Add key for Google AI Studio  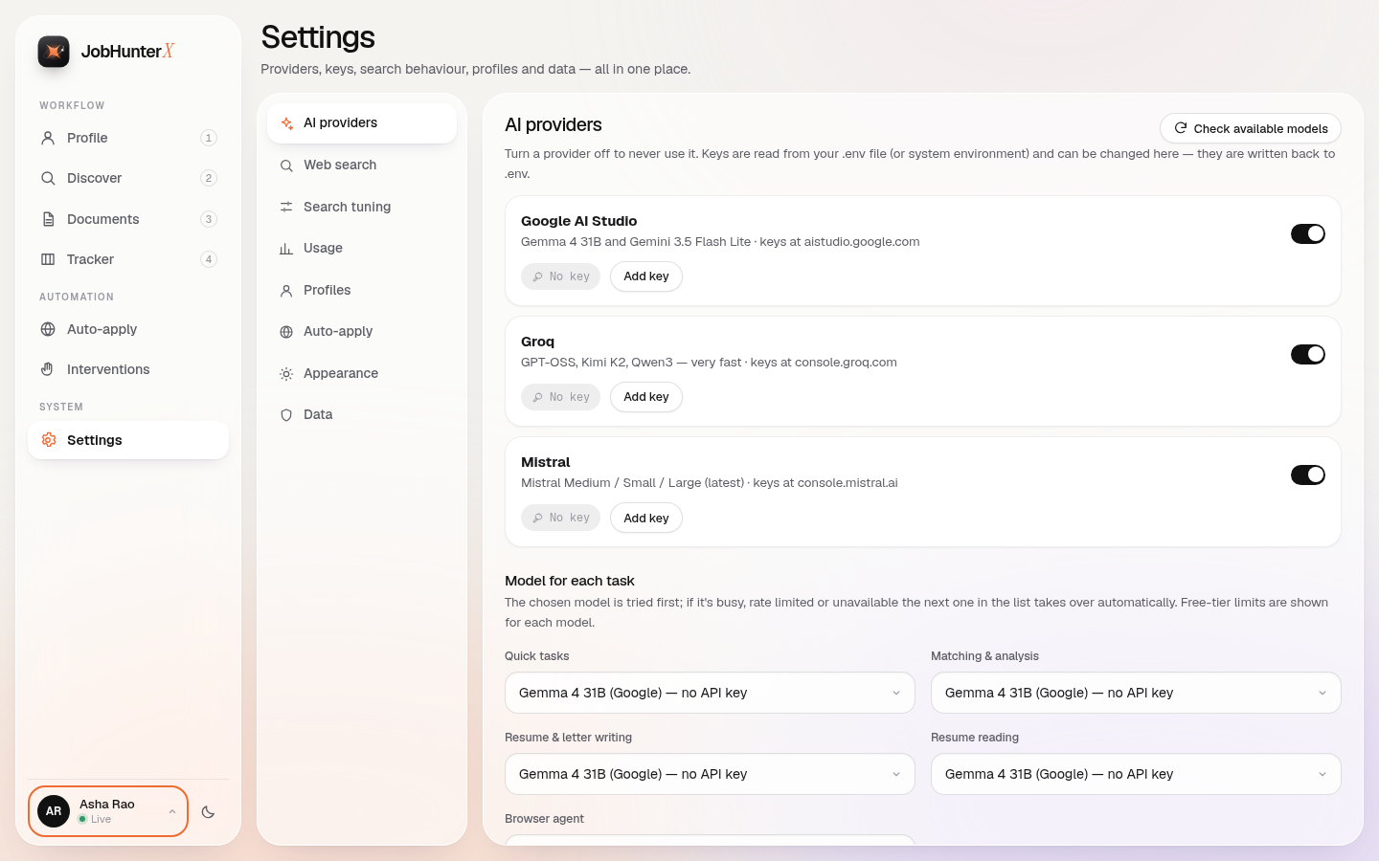pyautogui.click(x=646, y=276)
